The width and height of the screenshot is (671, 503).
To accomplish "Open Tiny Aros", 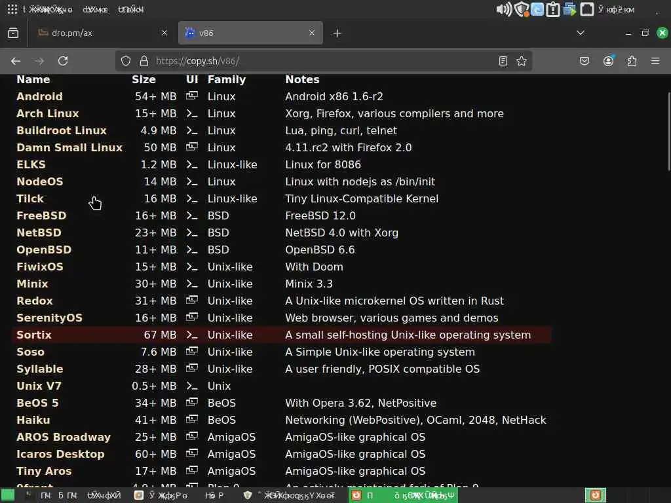I will point(44,472).
